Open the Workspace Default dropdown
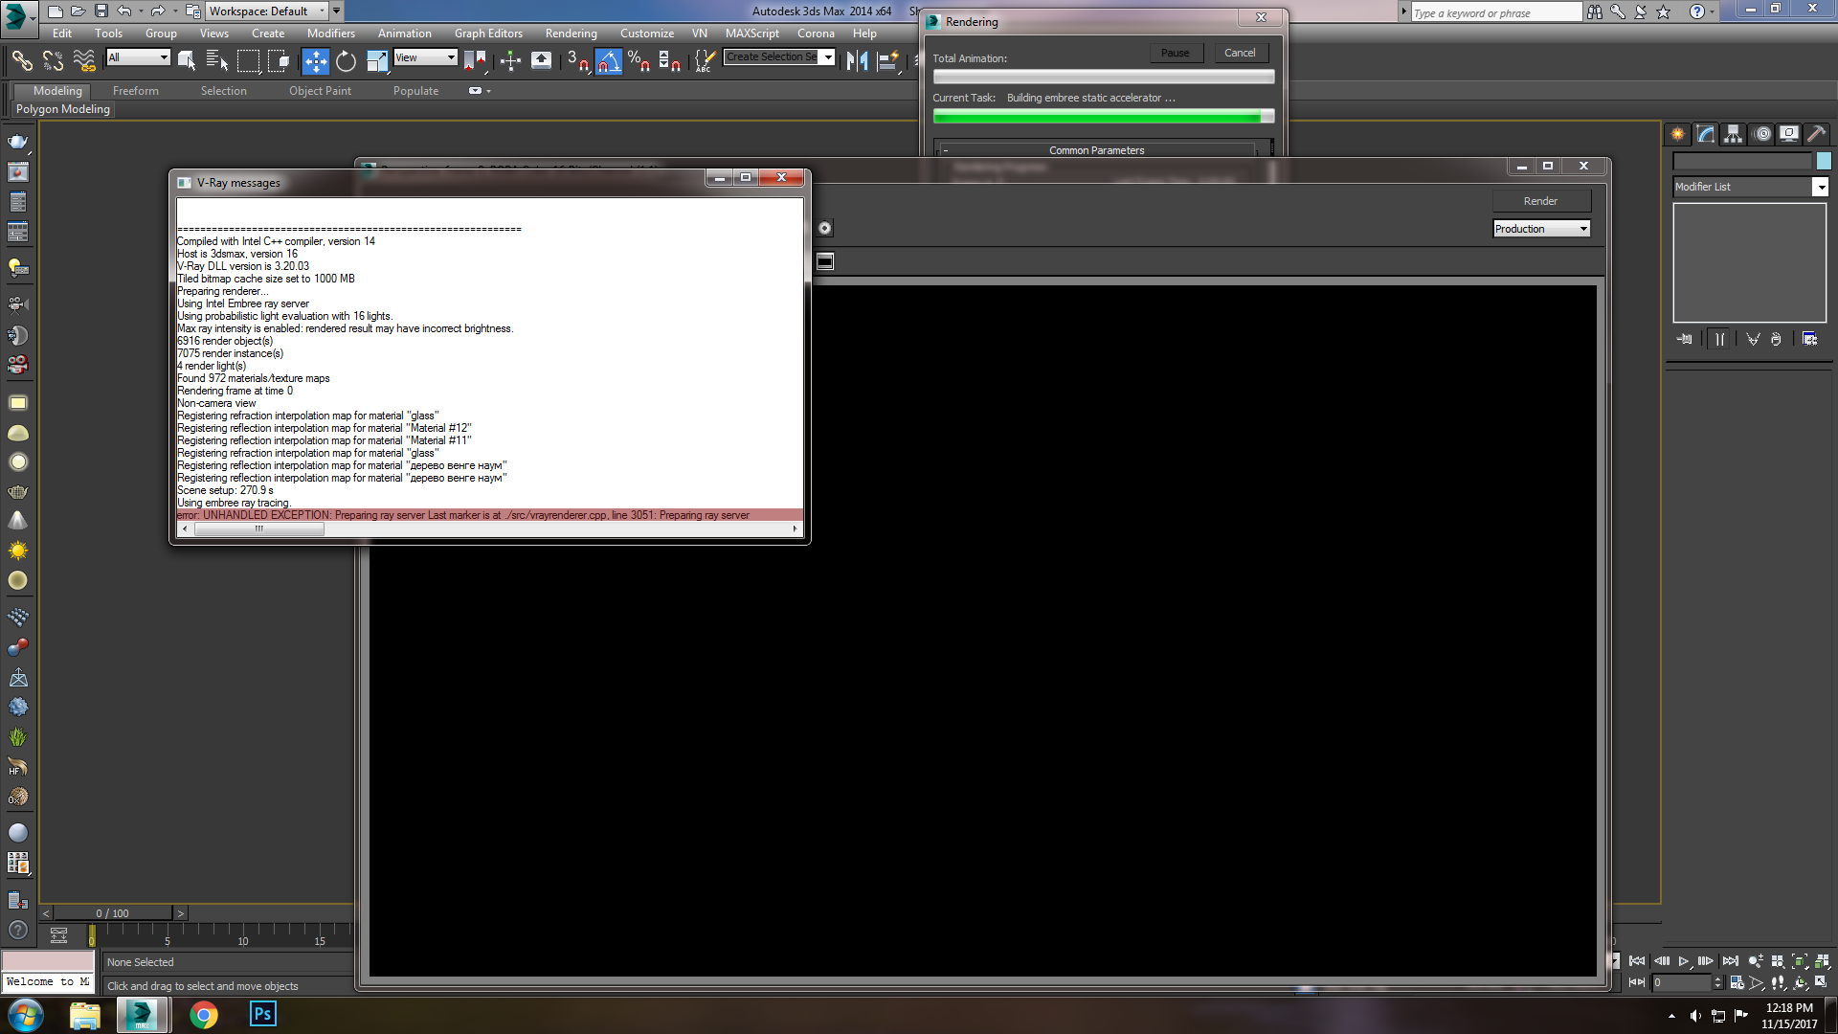 tap(267, 11)
